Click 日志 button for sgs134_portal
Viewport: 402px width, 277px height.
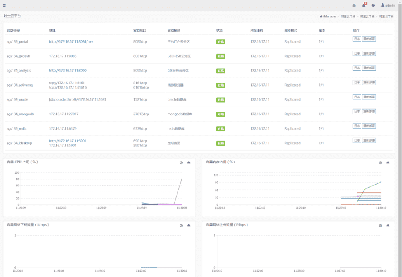click(x=357, y=39)
